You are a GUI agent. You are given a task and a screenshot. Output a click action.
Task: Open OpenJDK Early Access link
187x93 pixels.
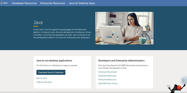pyautogui.click(x=108, y=83)
